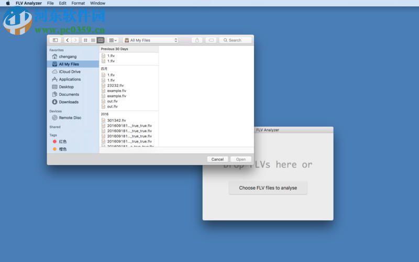Select 301342.flv file

[x=129, y=121]
